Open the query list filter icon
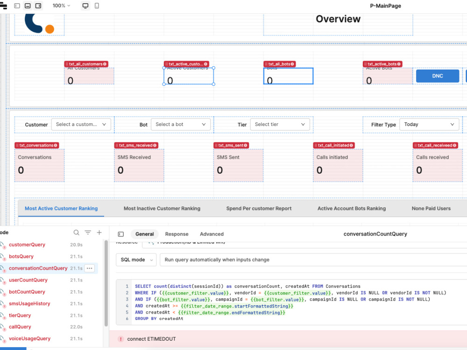 pos(88,232)
